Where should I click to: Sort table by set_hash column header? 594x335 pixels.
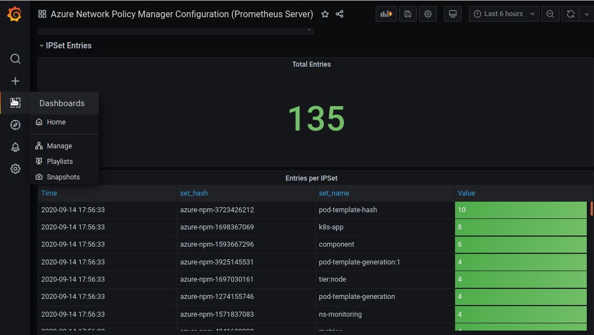click(x=194, y=193)
